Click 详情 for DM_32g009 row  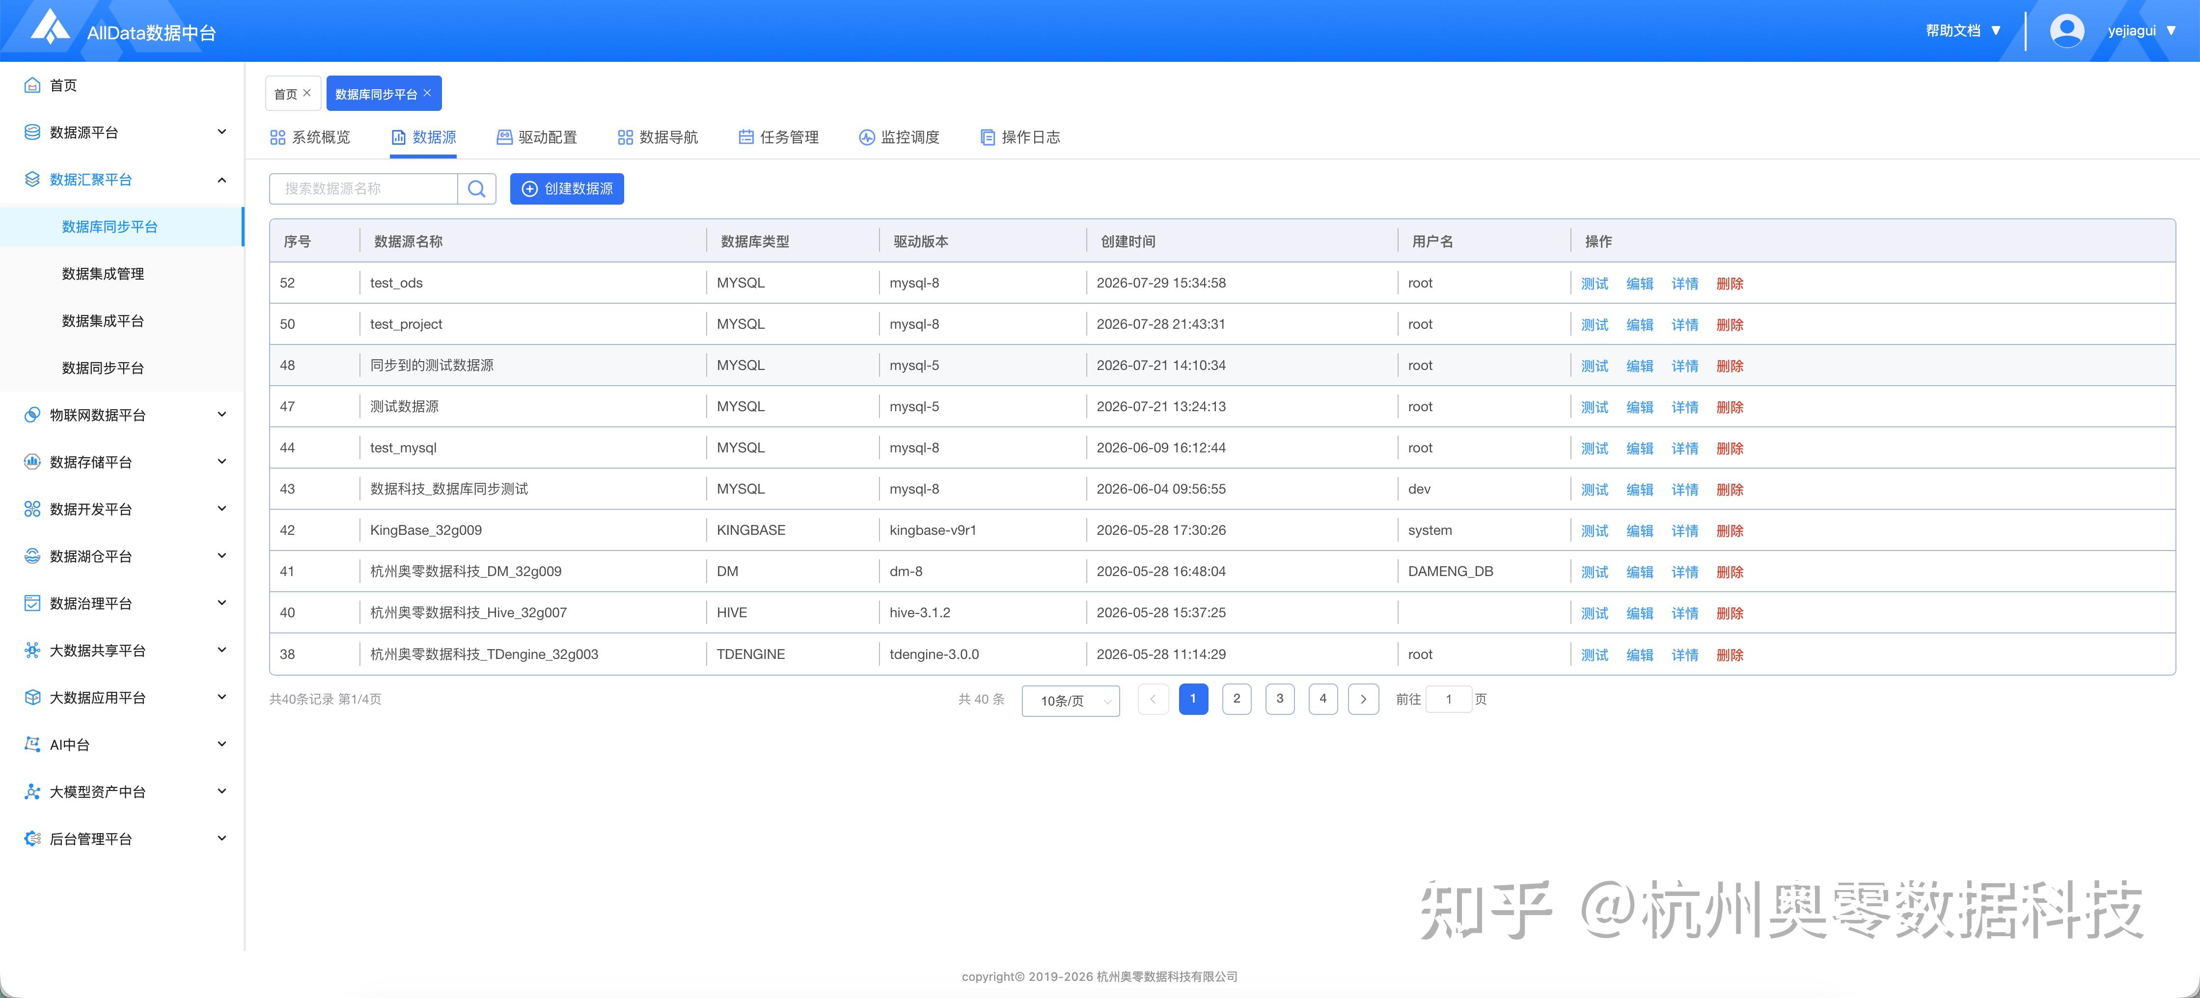[x=1685, y=572]
